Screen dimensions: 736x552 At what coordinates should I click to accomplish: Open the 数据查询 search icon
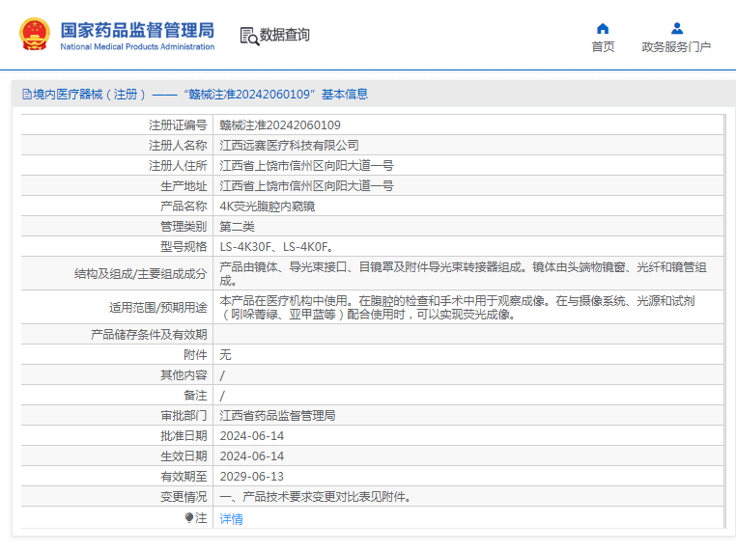pyautogui.click(x=249, y=36)
